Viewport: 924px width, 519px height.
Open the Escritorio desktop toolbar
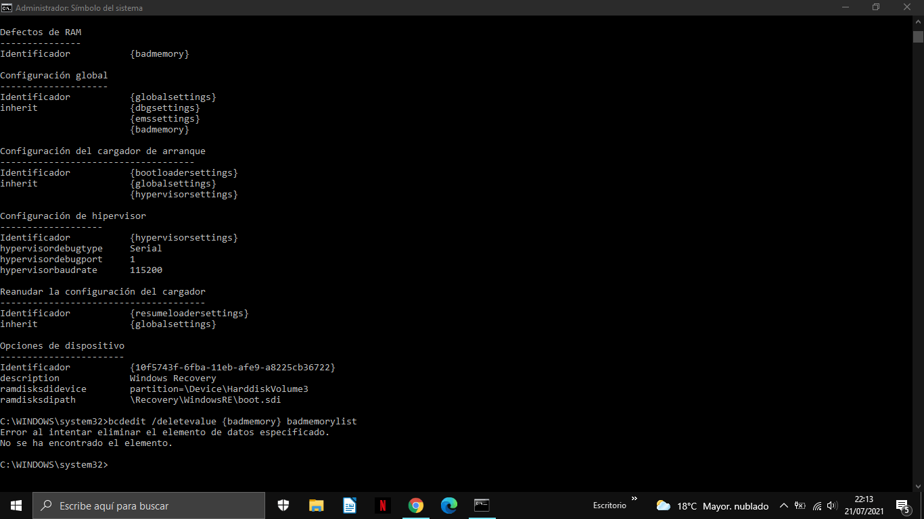609,505
